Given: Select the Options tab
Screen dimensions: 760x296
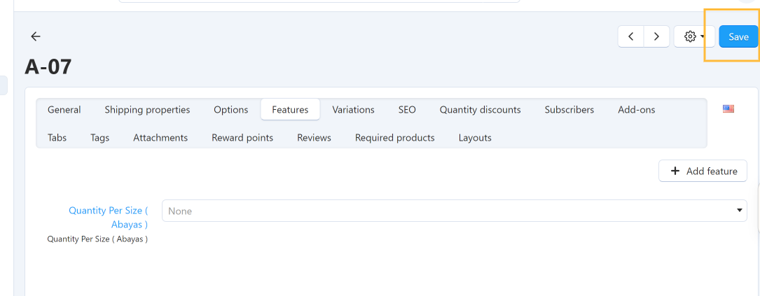Looking at the screenshot, I should 230,109.
